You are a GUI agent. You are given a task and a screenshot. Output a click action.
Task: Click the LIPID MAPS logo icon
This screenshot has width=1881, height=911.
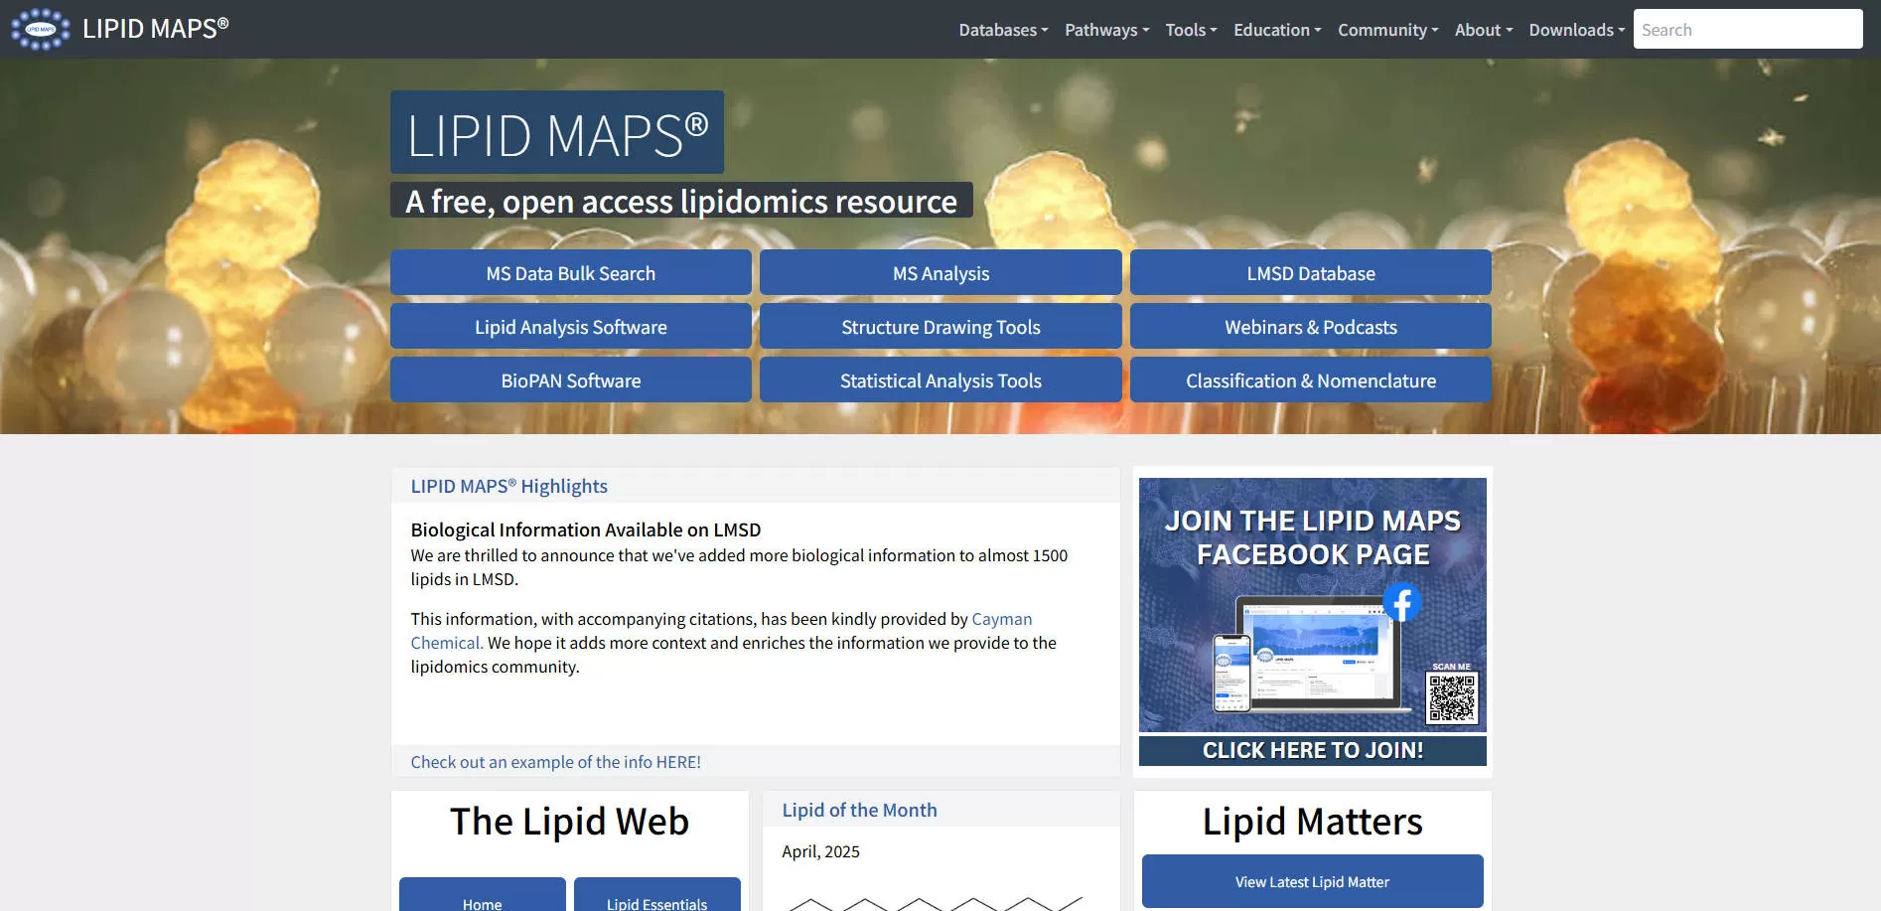coord(41,28)
